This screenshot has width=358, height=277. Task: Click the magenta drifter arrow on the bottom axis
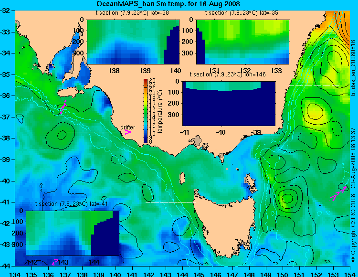[x=55, y=262]
